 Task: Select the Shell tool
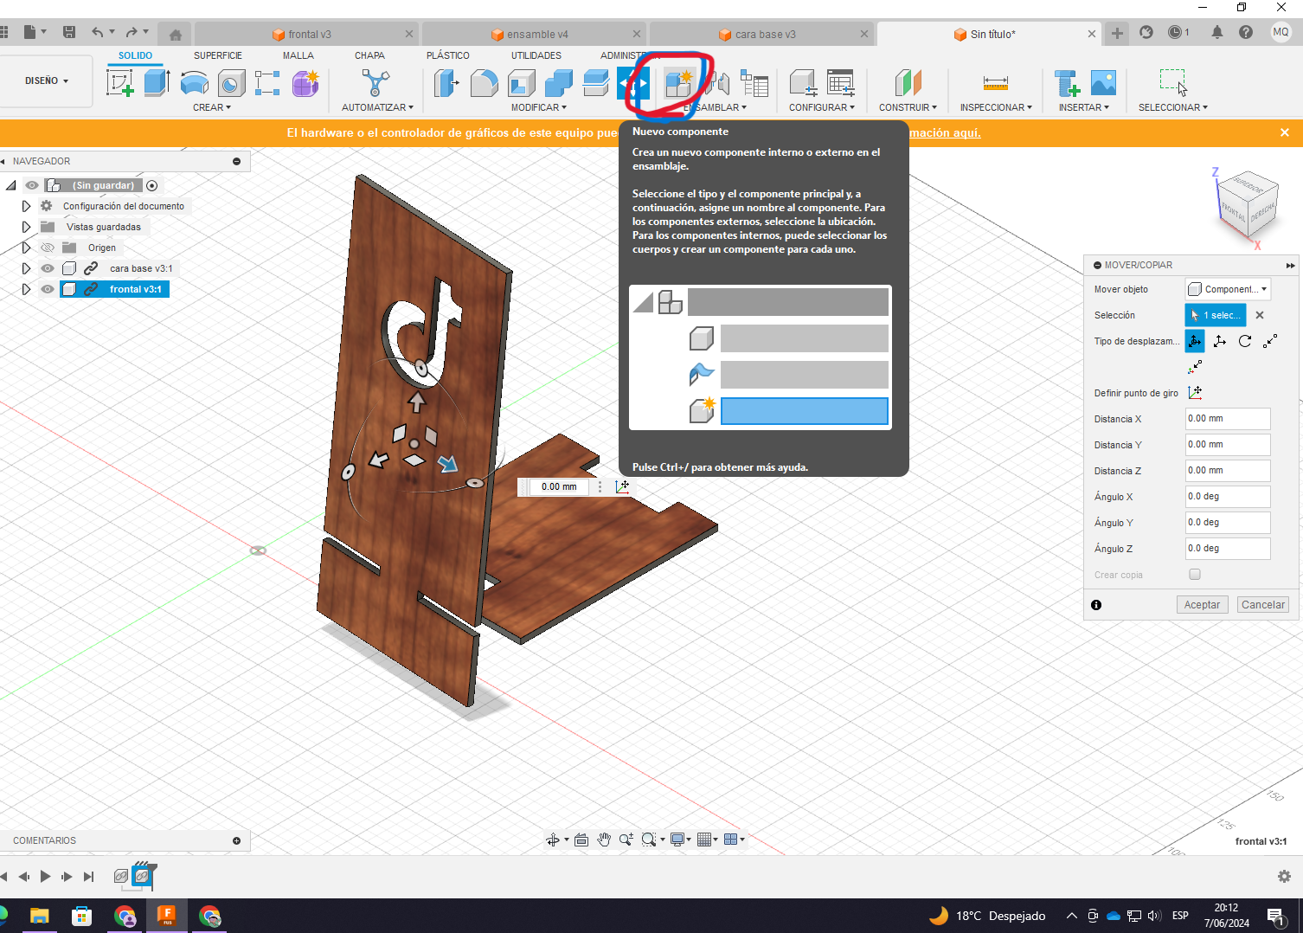tap(521, 84)
